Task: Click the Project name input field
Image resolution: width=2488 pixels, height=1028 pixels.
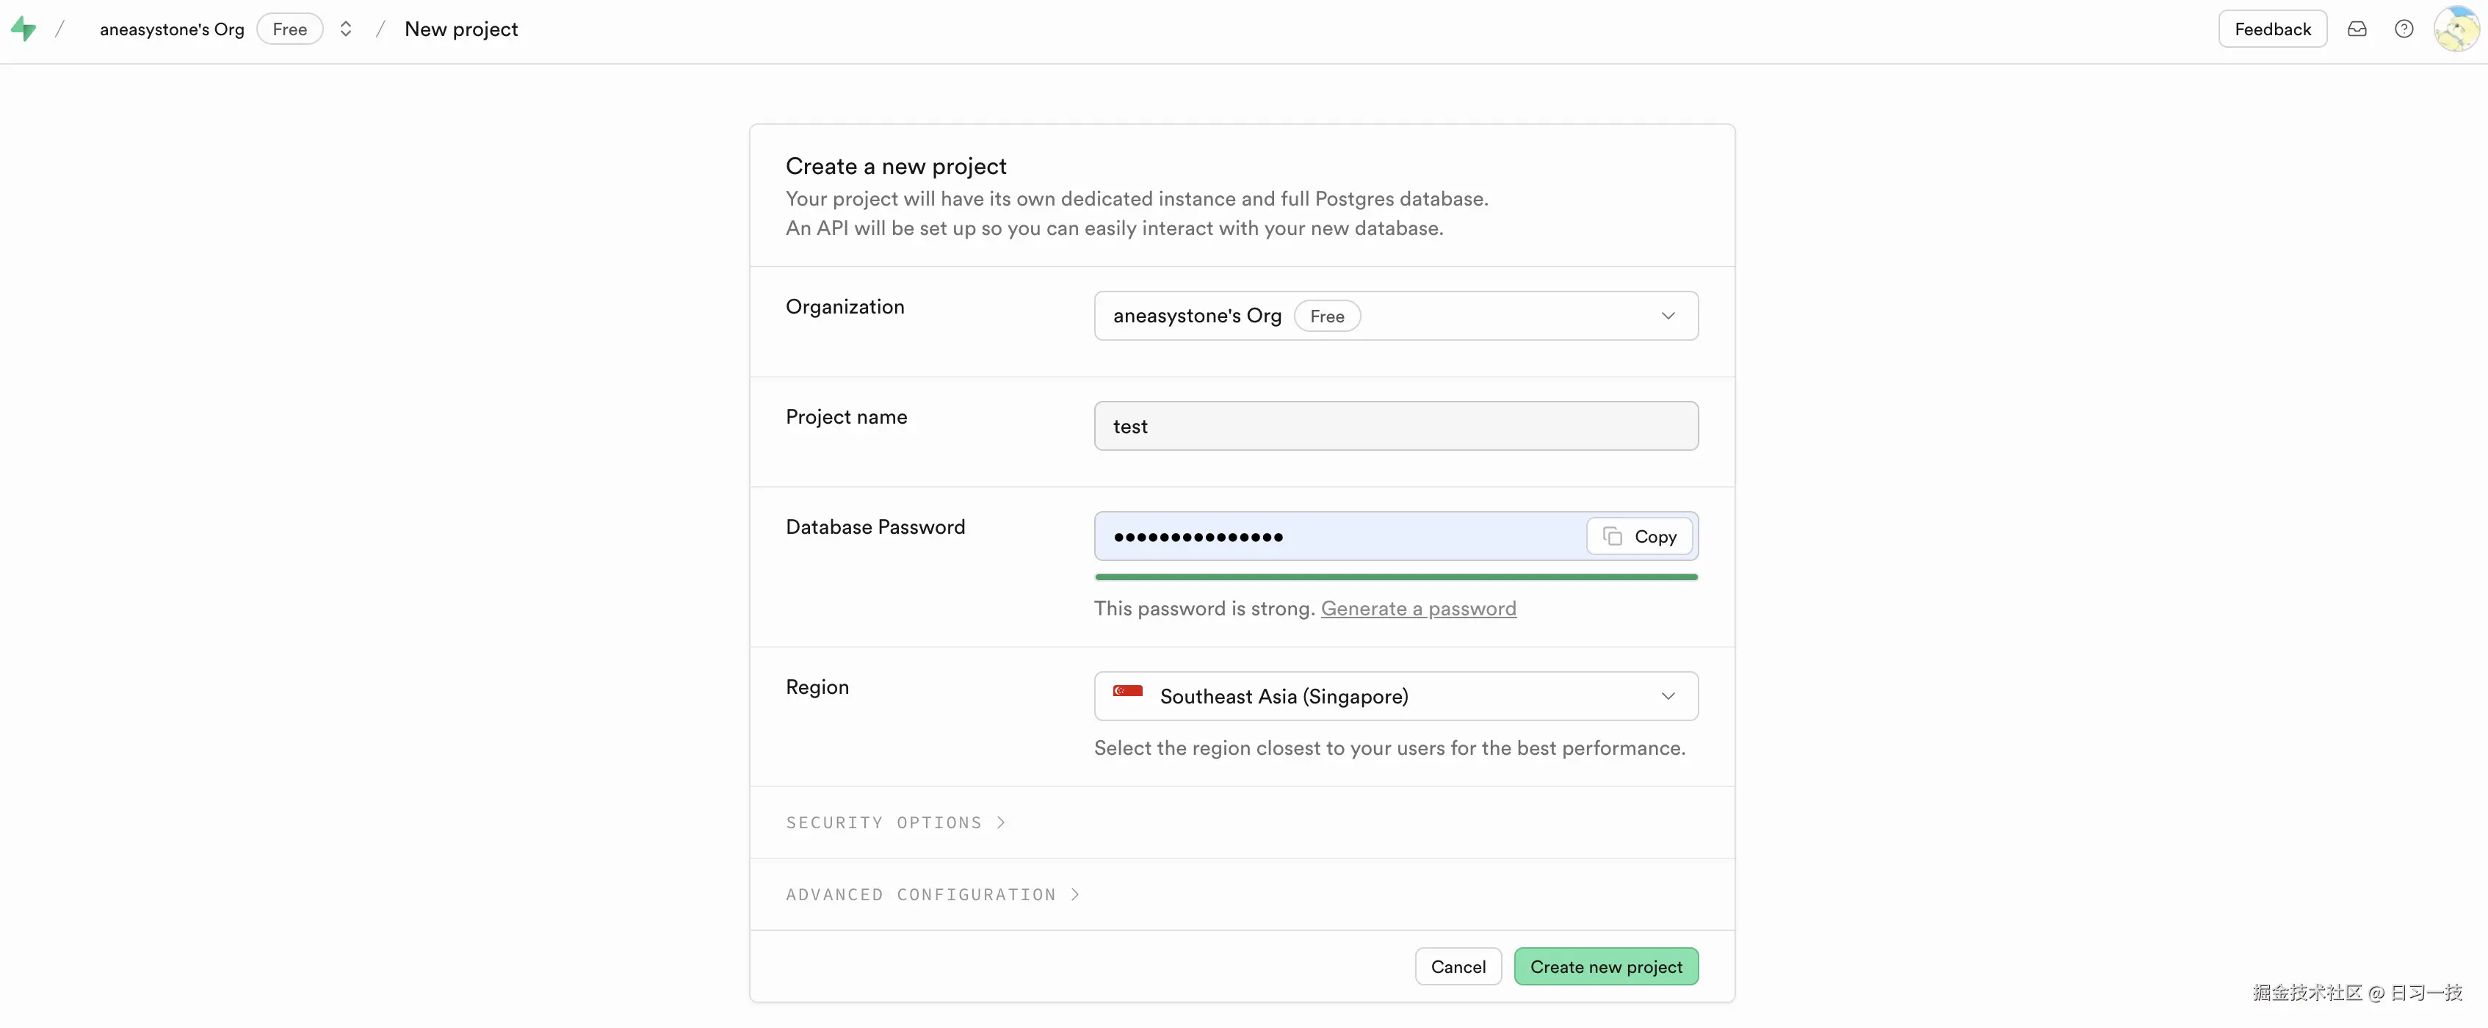Action: (1395, 426)
